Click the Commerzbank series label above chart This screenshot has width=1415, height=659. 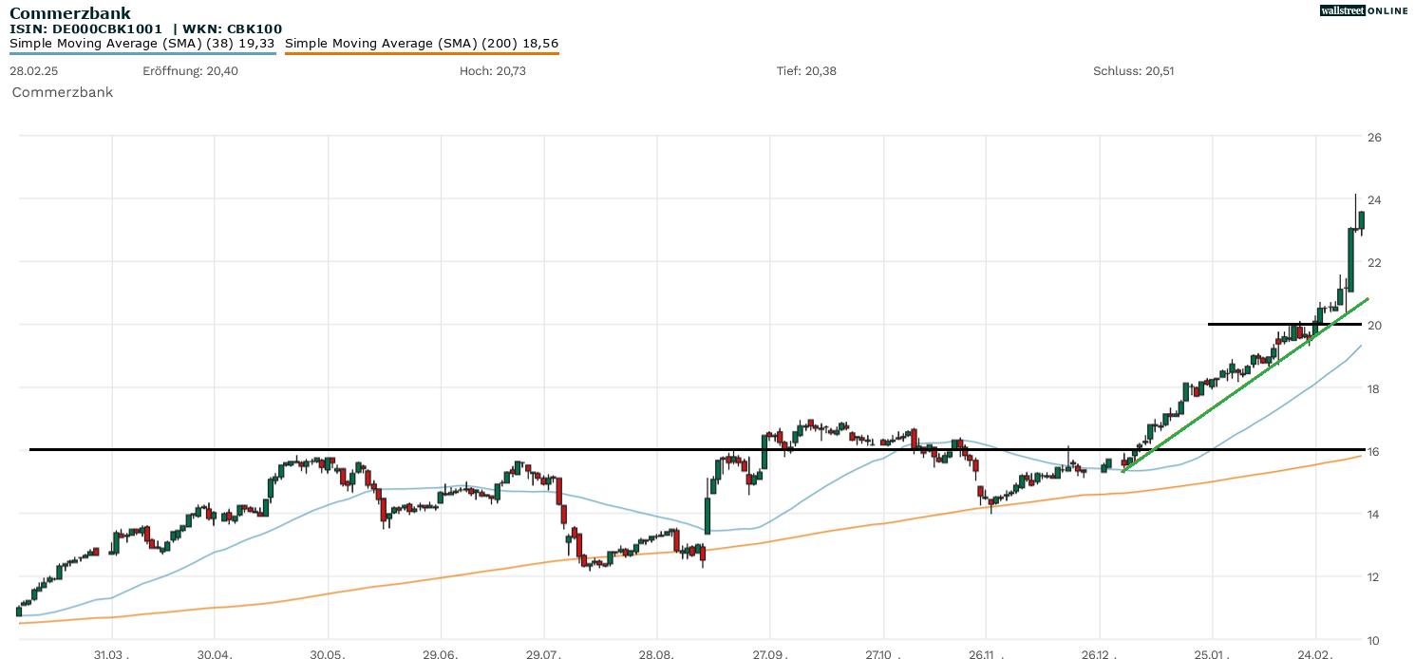tap(63, 92)
